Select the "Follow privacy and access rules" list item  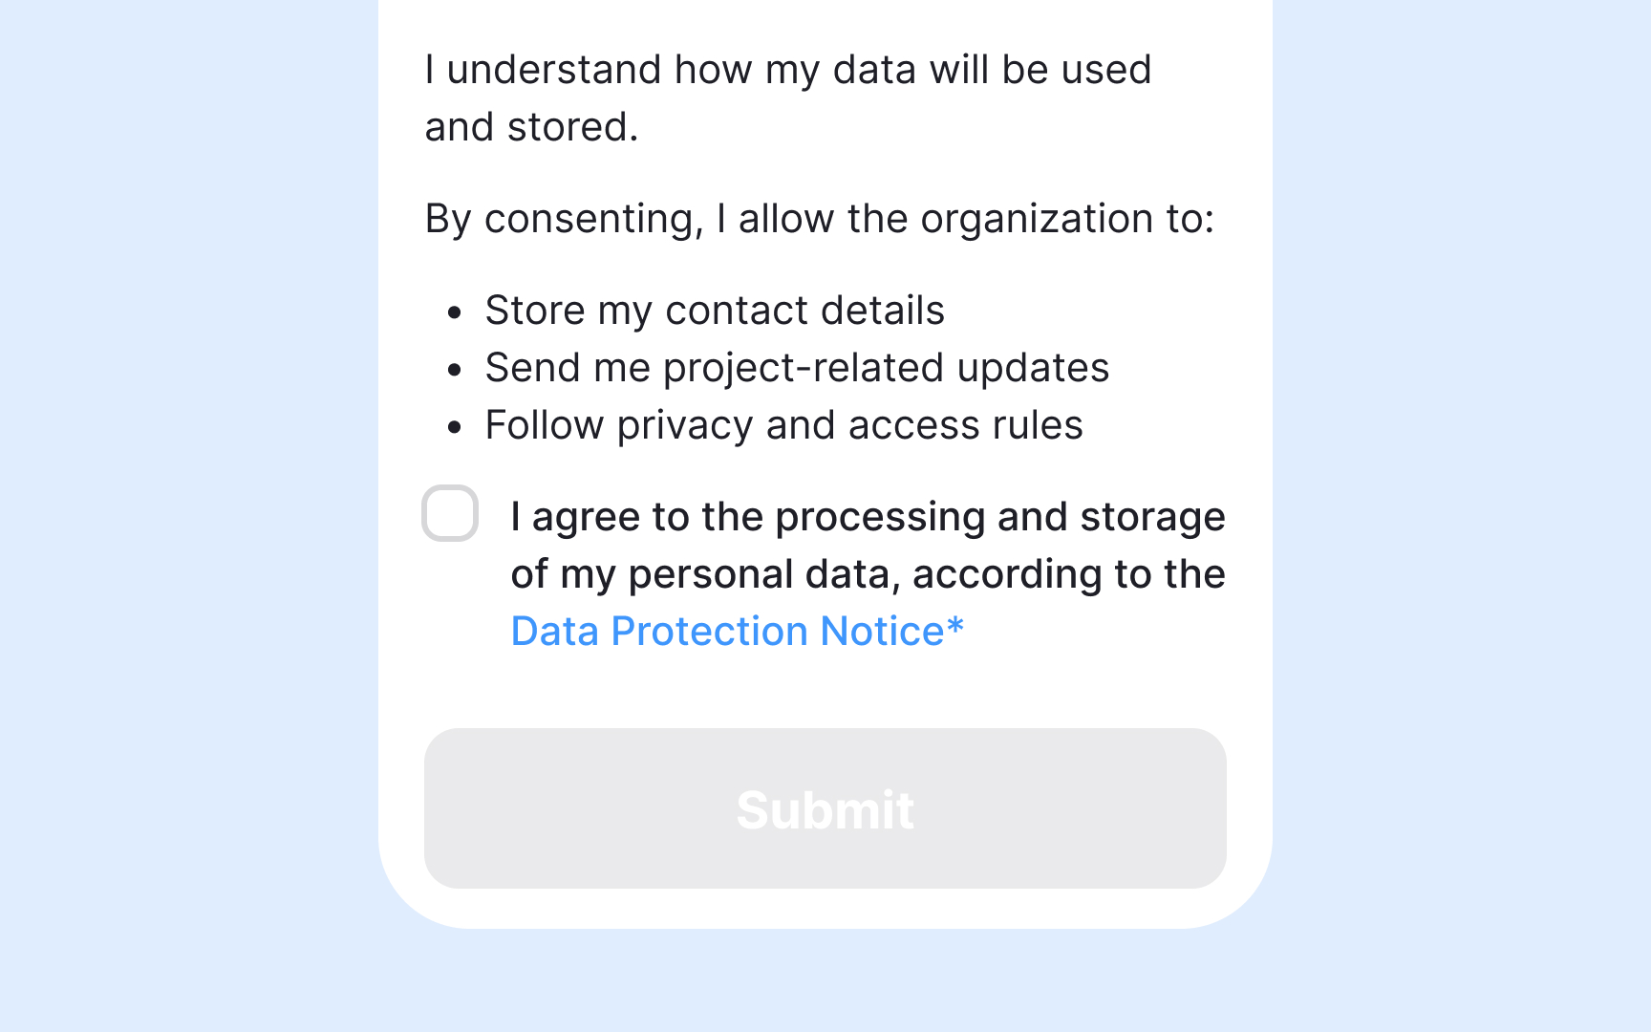(783, 425)
